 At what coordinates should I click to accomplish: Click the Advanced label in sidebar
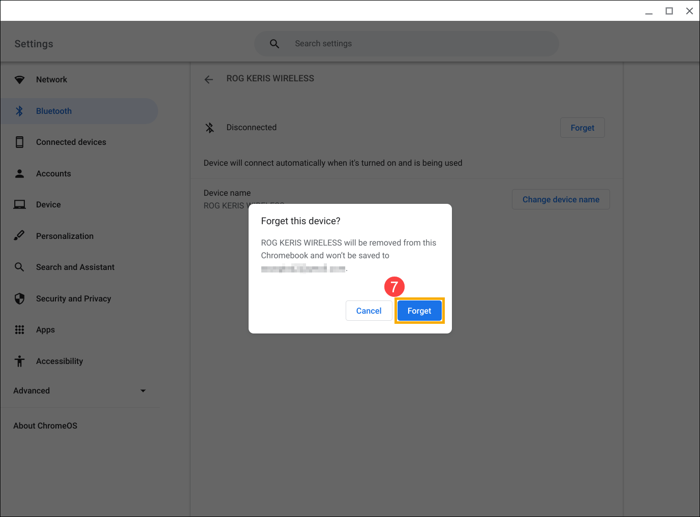click(32, 391)
